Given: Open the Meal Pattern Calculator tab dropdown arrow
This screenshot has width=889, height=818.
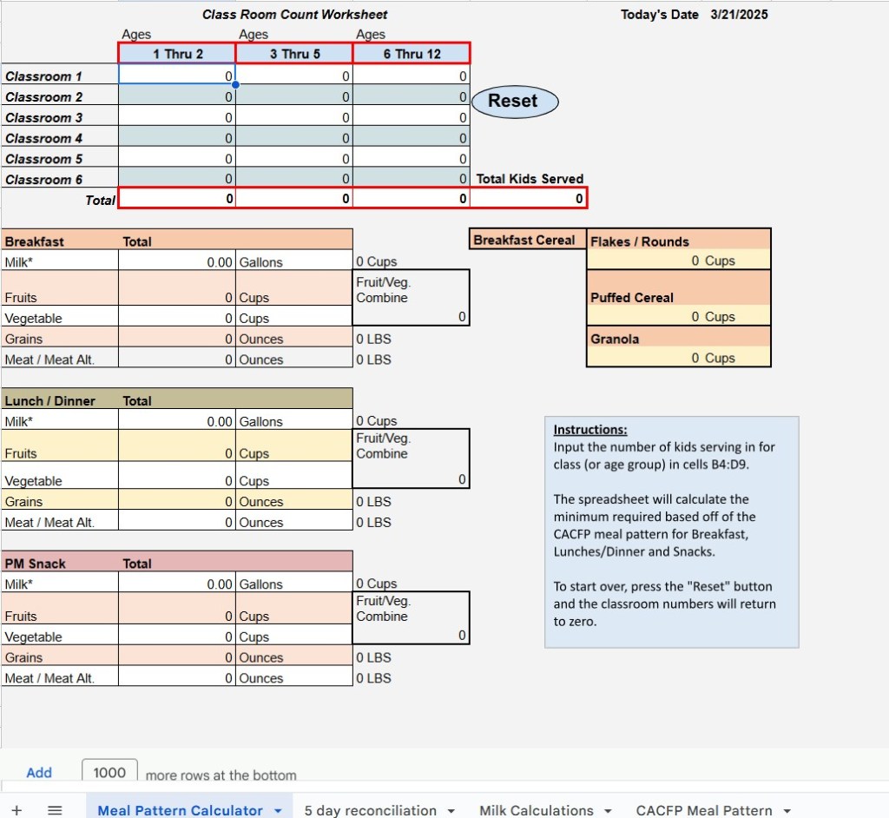Looking at the screenshot, I should pyautogui.click(x=278, y=811).
